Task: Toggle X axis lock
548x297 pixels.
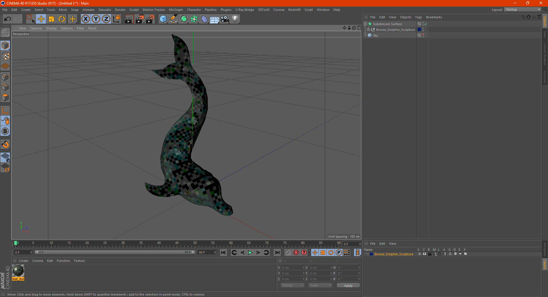Action: click(85, 19)
